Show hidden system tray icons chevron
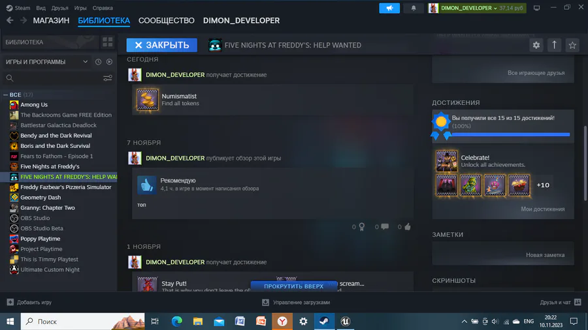 coord(464,322)
